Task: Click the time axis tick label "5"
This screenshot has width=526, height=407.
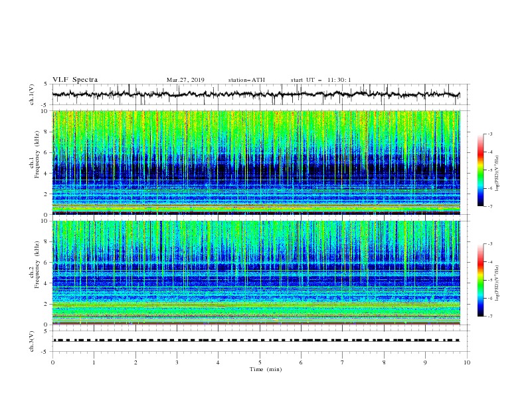Action: pyautogui.click(x=260, y=362)
